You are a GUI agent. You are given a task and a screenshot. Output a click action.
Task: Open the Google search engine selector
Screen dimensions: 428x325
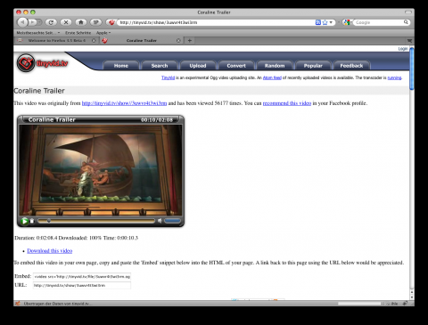tap(347, 22)
